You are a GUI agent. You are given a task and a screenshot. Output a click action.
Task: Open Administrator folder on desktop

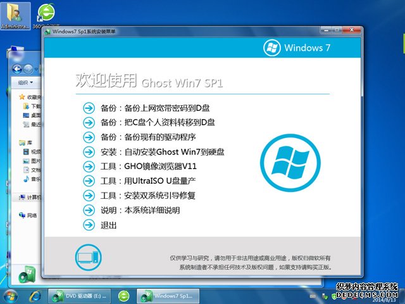(x=15, y=15)
